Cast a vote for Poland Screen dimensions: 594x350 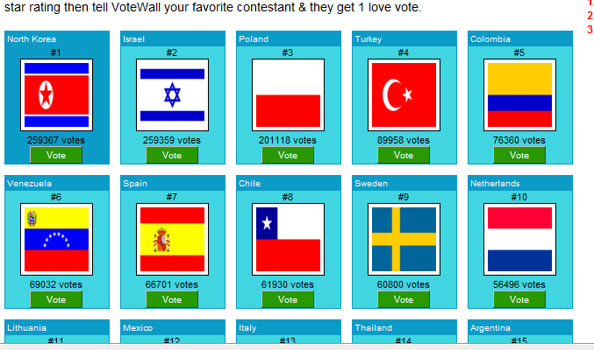pos(288,155)
